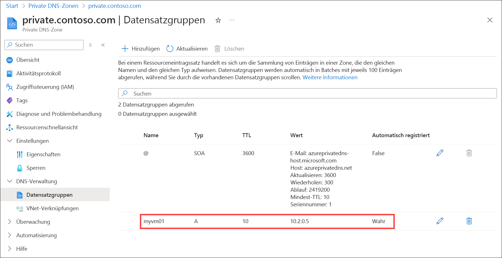Select the myvm01 name cell
The height and width of the screenshot is (258, 502).
[154, 221]
